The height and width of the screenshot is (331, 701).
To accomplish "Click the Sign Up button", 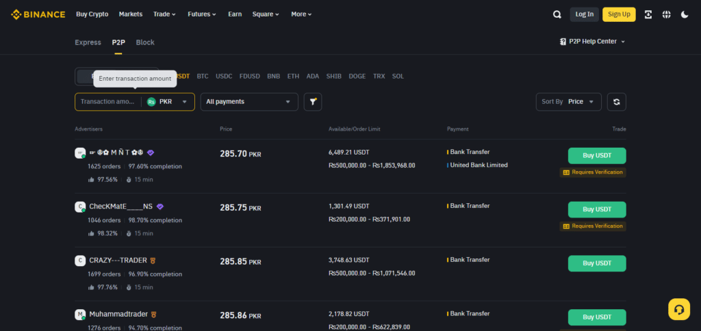I will click(619, 14).
